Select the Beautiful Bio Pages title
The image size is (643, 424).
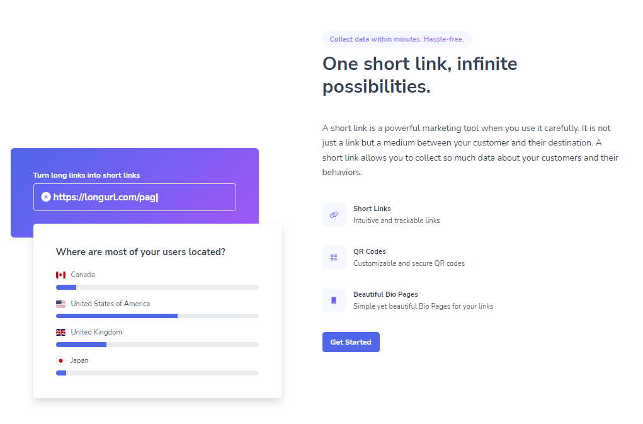(385, 294)
